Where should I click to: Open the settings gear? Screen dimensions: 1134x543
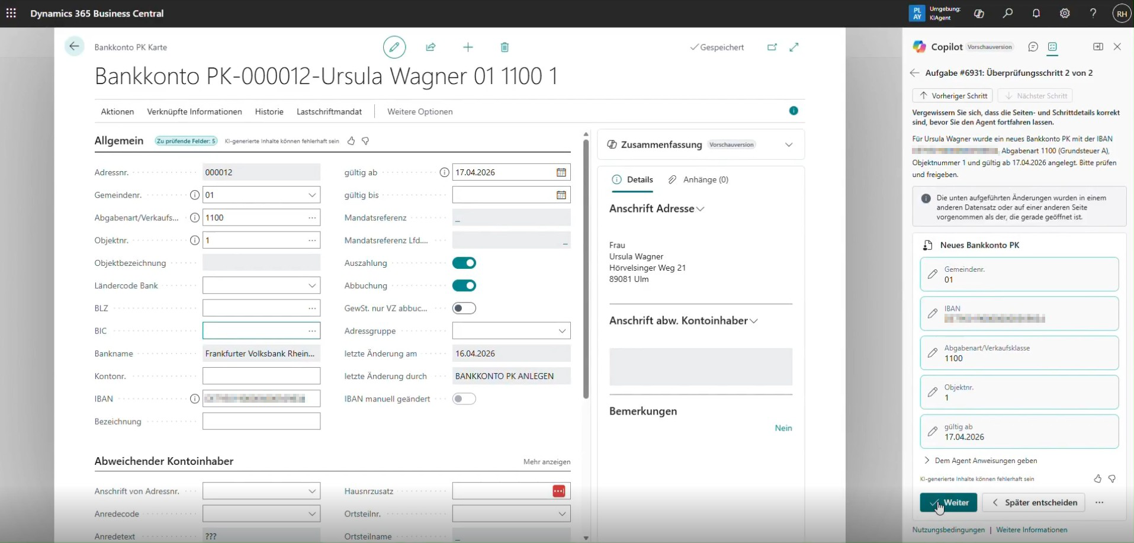(x=1065, y=14)
